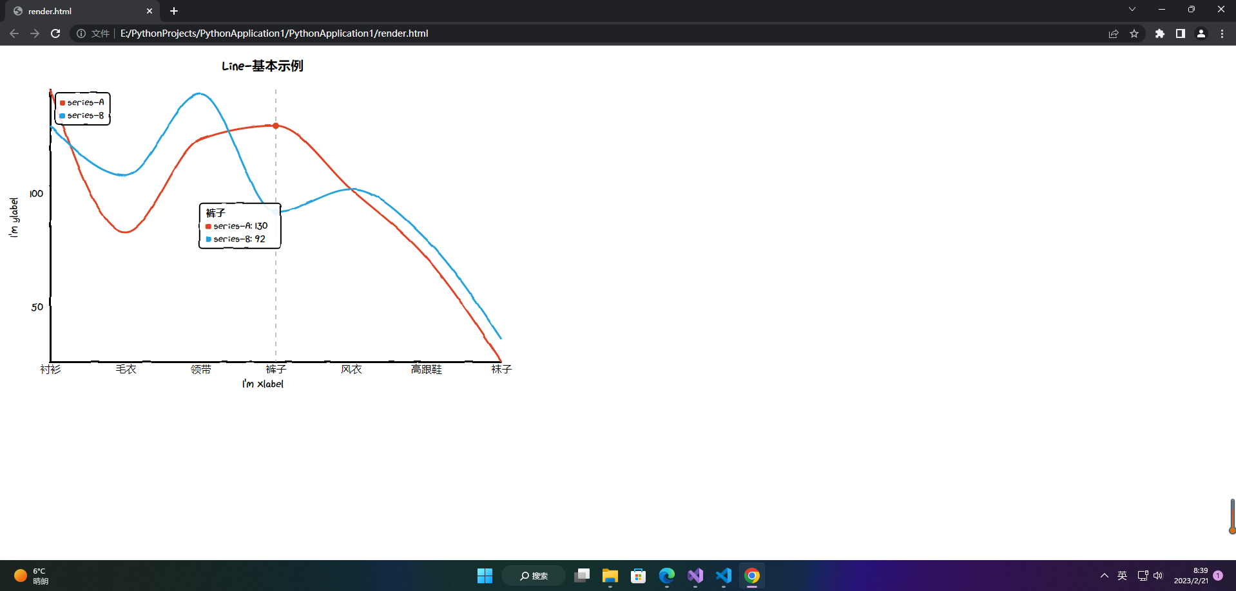Click the highlighted red data point at 裤子
1236x591 pixels.
[x=276, y=126]
